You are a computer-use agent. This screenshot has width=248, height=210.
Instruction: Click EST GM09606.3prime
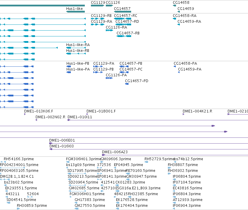[x=116, y=159]
